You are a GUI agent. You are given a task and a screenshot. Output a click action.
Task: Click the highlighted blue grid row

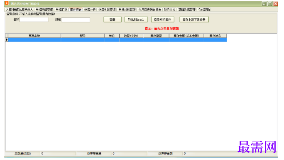coord(118,40)
